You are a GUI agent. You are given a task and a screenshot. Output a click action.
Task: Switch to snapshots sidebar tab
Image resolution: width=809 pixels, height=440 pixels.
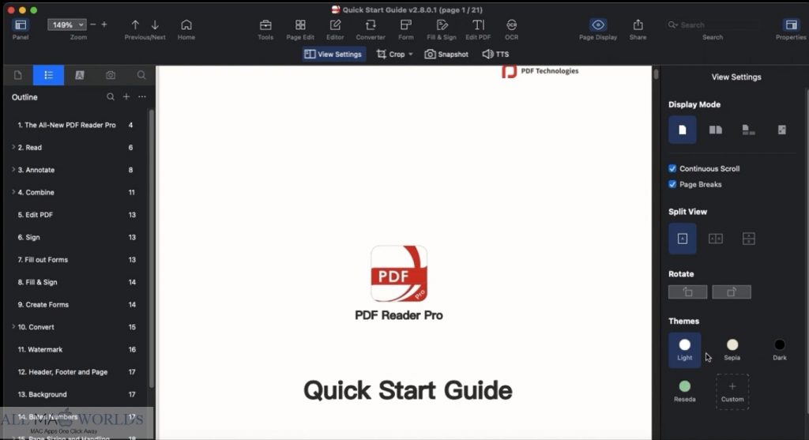[111, 75]
